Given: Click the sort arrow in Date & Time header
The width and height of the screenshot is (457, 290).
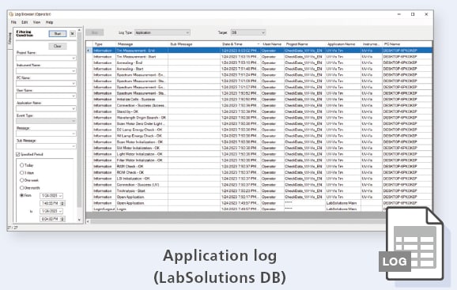Looking at the screenshot, I should click(x=259, y=44).
